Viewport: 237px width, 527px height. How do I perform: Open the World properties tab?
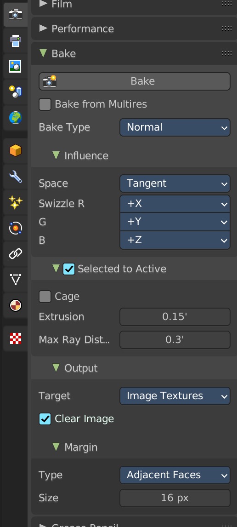pos(16,118)
